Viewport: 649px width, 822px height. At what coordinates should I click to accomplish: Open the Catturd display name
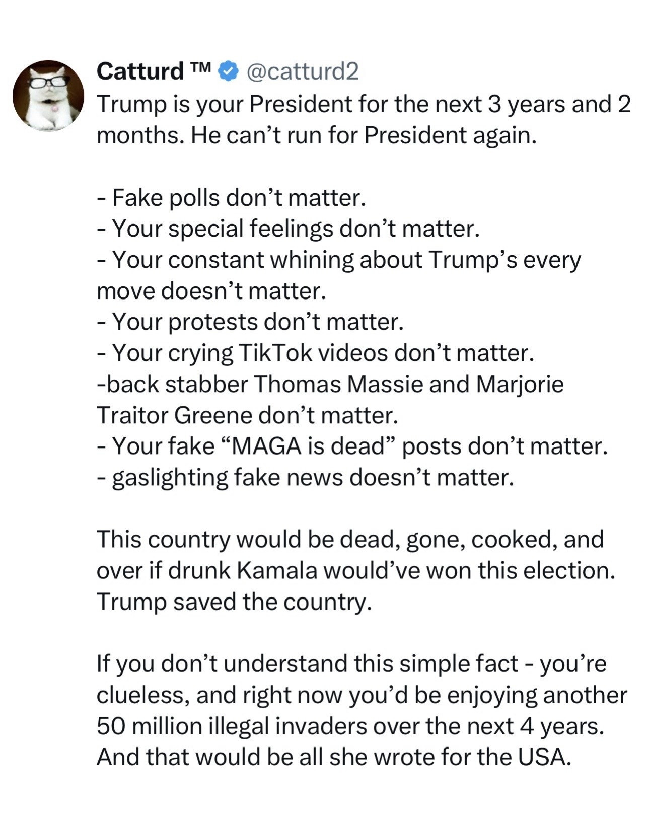140,71
